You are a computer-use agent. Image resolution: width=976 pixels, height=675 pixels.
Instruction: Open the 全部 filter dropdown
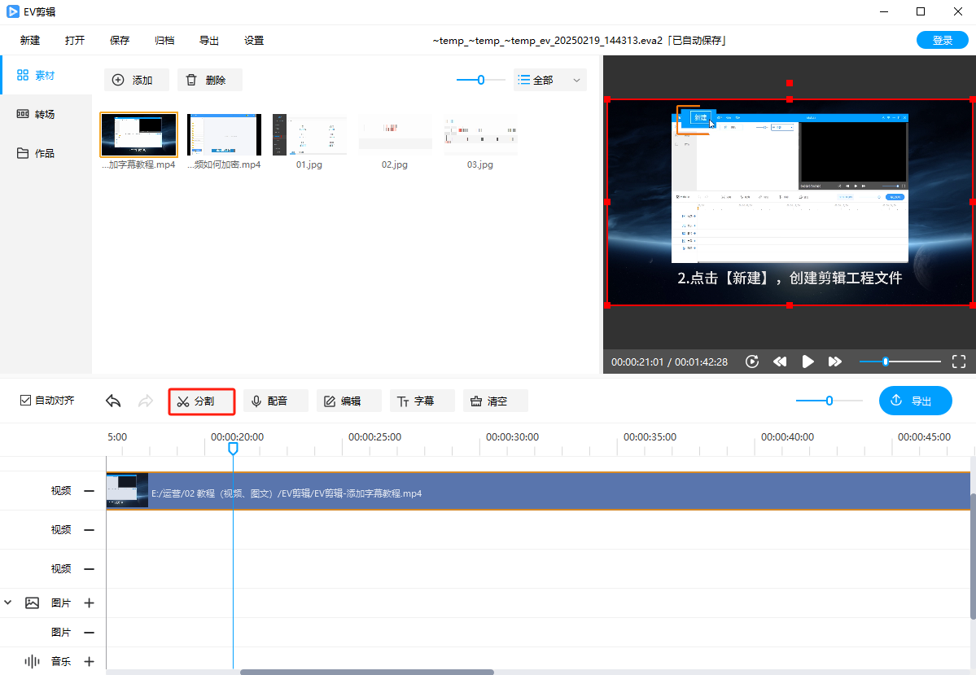click(x=550, y=80)
